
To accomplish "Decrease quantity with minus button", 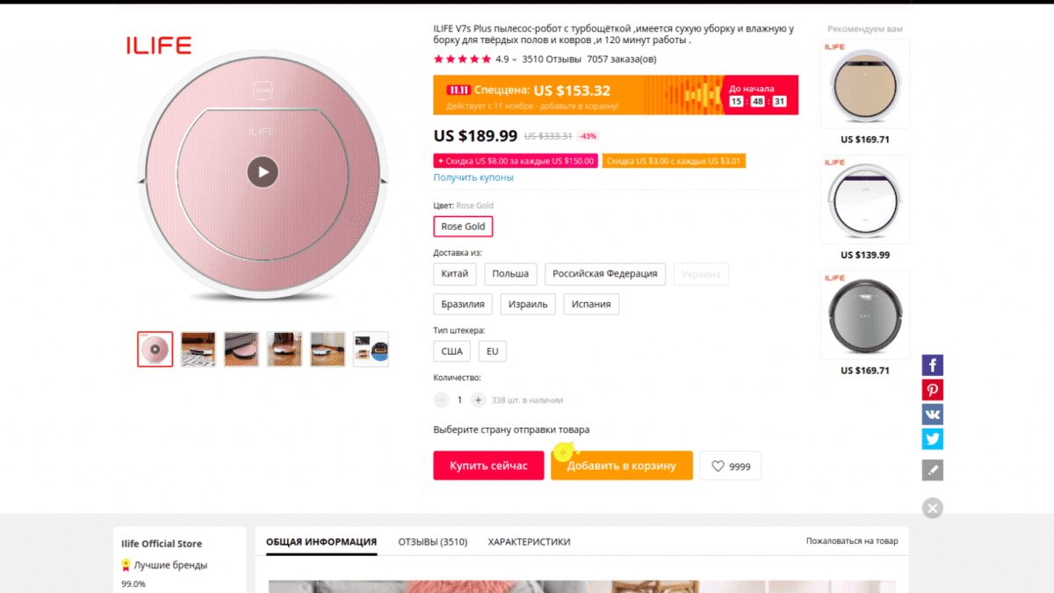I will tap(441, 400).
